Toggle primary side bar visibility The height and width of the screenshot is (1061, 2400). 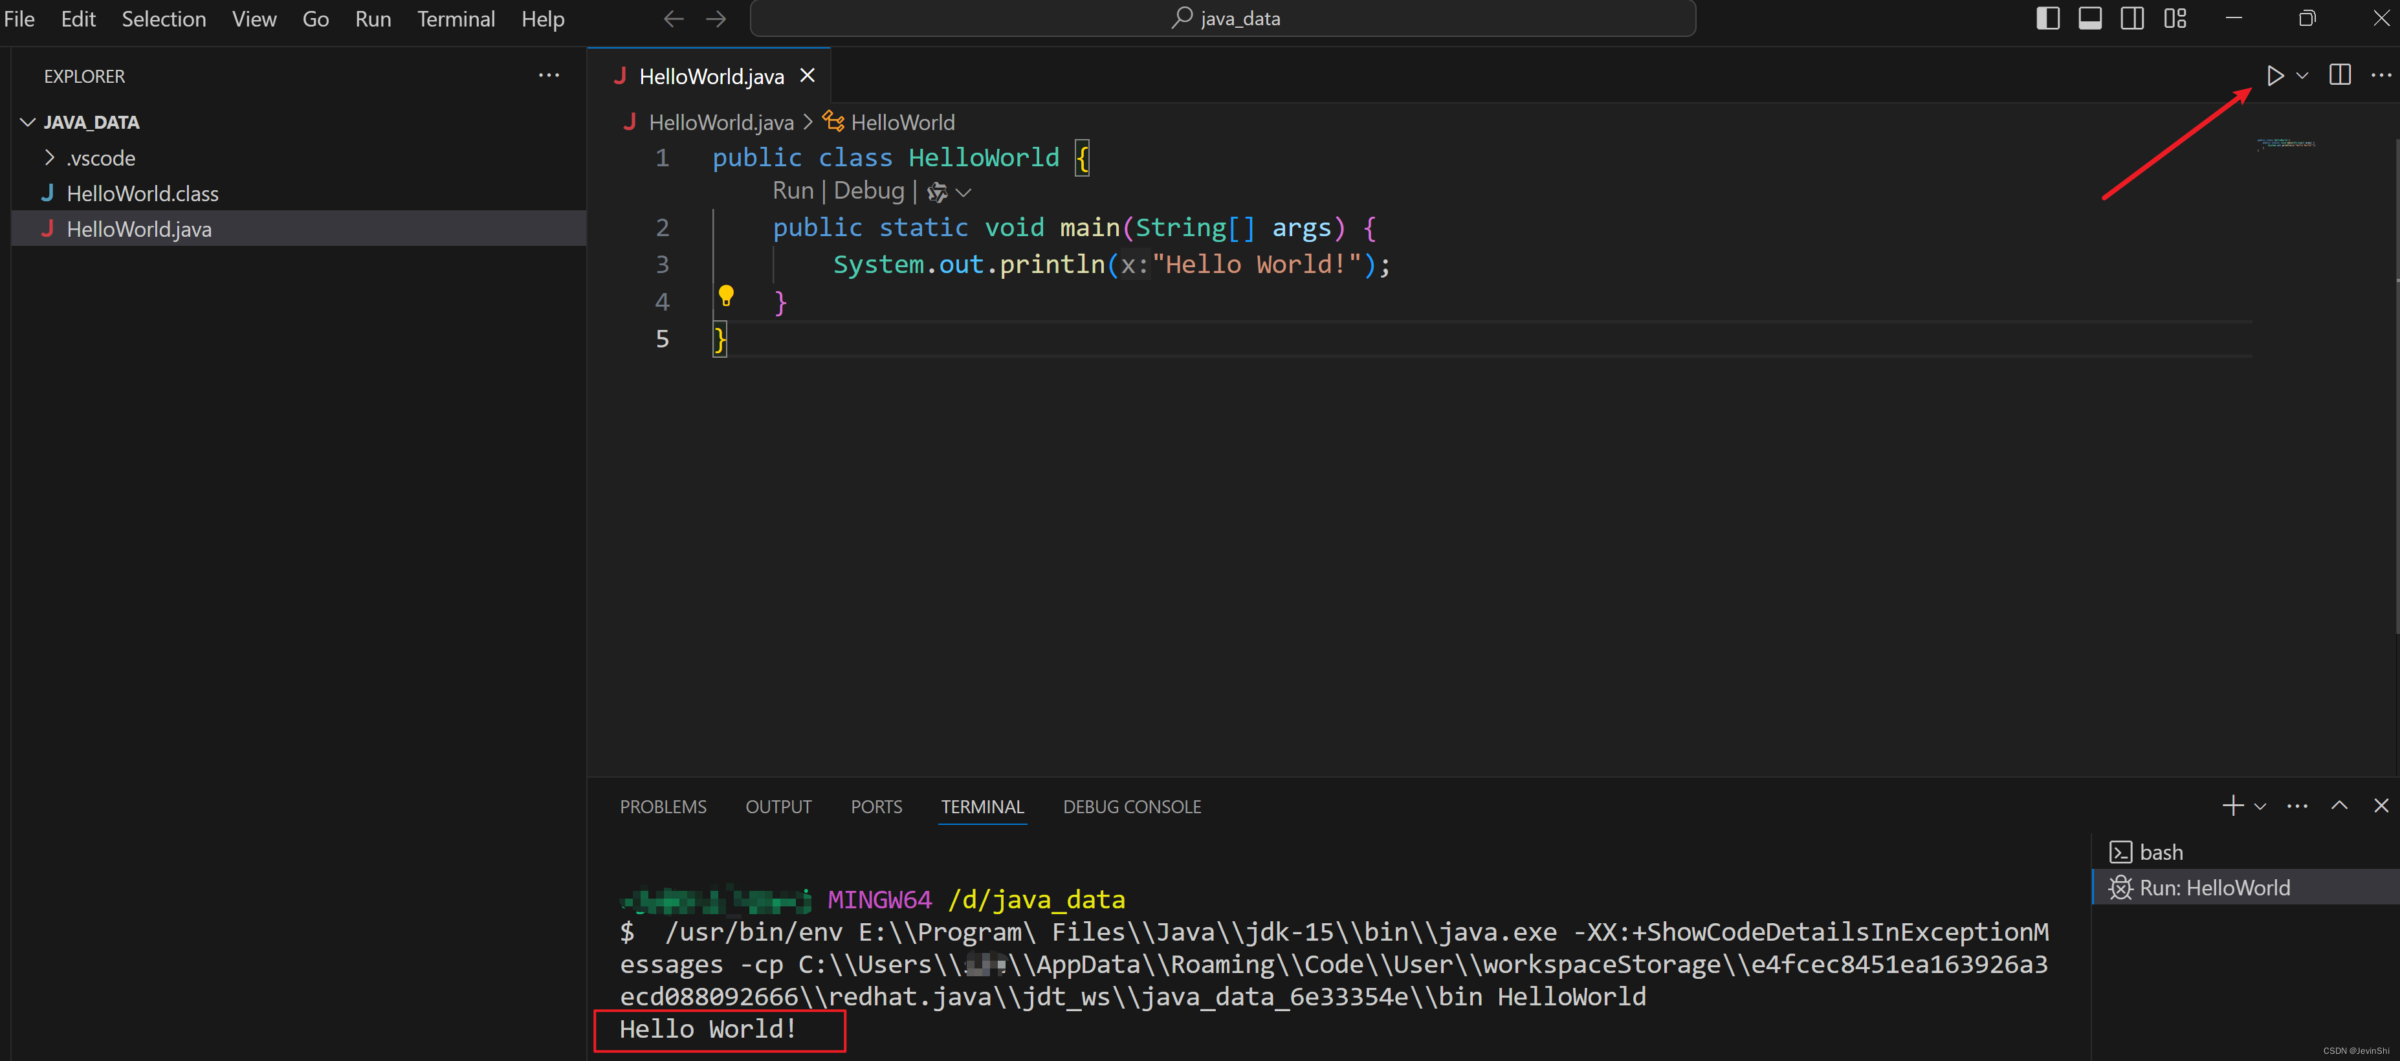[x=2047, y=19]
